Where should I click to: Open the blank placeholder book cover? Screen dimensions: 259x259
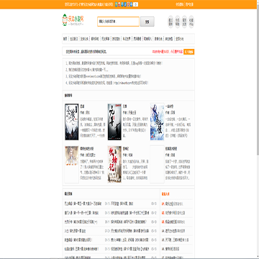(157, 165)
